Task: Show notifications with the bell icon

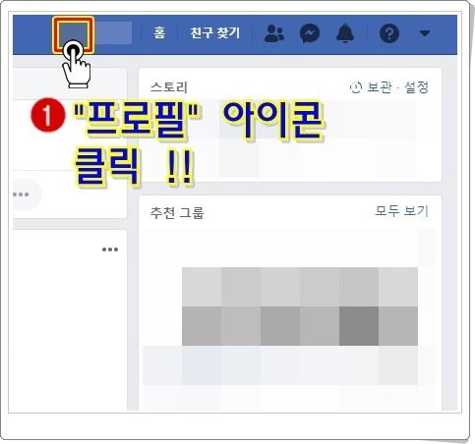Action: [x=345, y=33]
